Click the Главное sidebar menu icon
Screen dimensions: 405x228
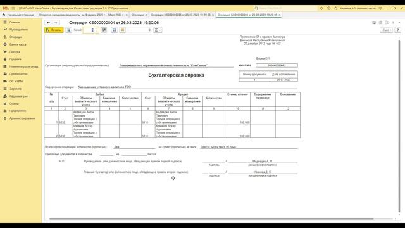coord(5,22)
